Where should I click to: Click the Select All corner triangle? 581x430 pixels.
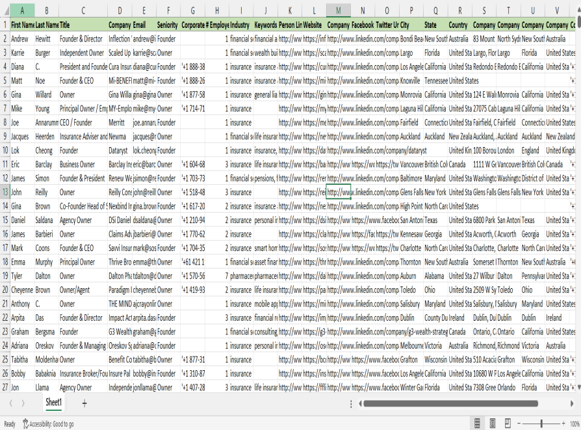5,10
